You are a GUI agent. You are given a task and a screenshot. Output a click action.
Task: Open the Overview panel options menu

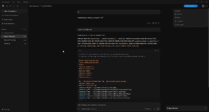coord(206,11)
